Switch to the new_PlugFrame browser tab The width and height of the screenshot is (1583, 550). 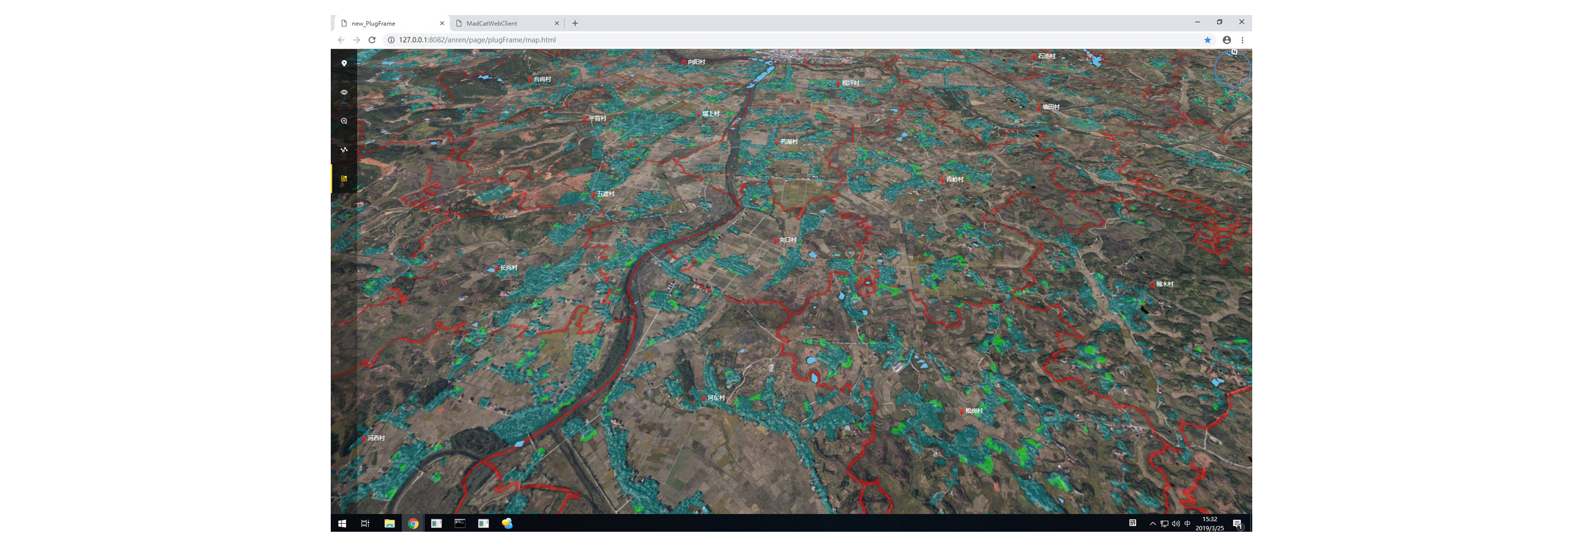392,24
